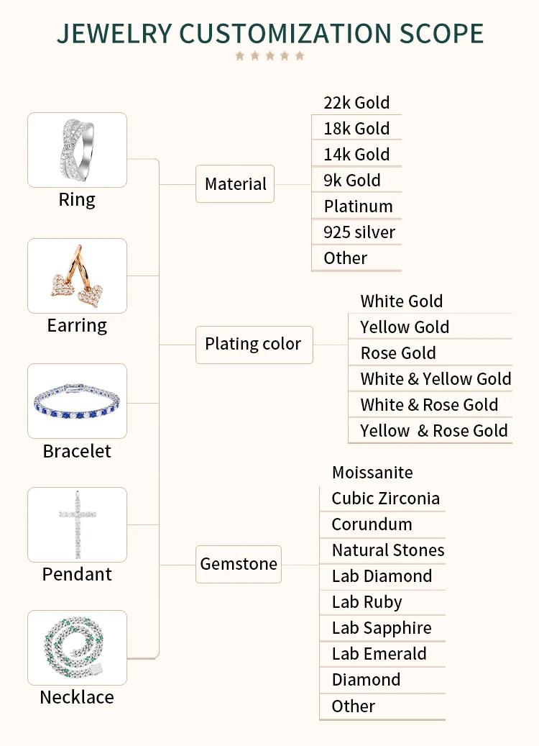Viewport: 539px width, 746px height.
Task: Select Cubic Zirconia gemstone
Action: [385, 499]
